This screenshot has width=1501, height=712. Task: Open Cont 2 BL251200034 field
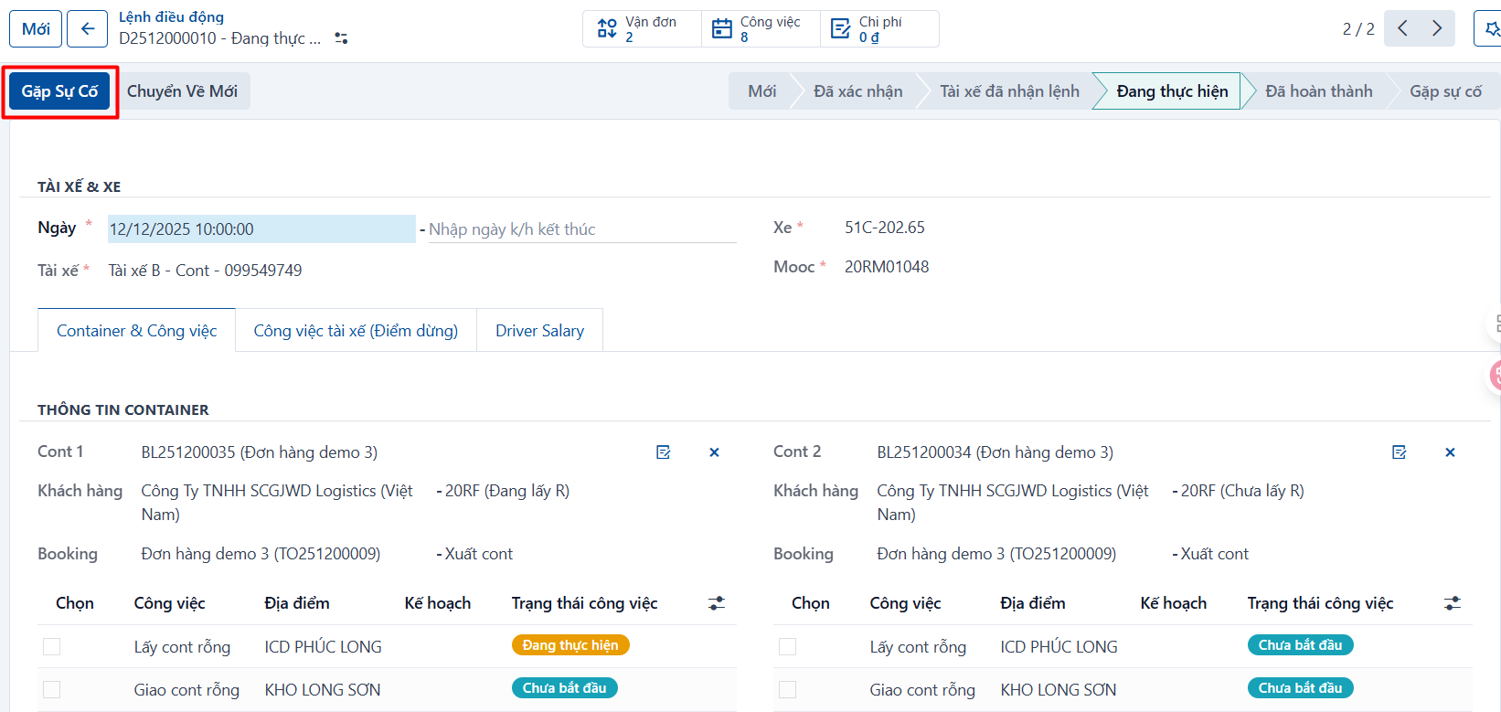click(x=995, y=452)
